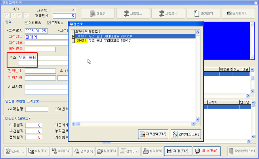Click 등록일자 date field 2006.01.25
This screenshot has width=259, height=159.
[36, 31]
